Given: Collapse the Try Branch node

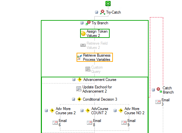Looking at the screenshot, I should click(82, 23).
